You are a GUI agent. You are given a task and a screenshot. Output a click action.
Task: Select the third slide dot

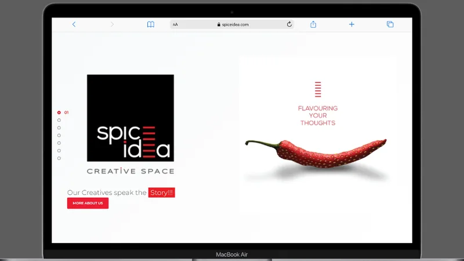coord(59,128)
